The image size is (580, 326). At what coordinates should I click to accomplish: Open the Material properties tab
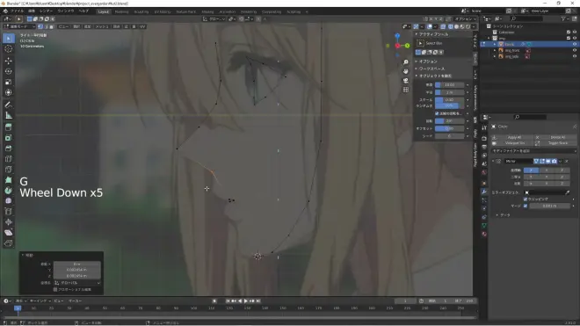click(x=484, y=234)
